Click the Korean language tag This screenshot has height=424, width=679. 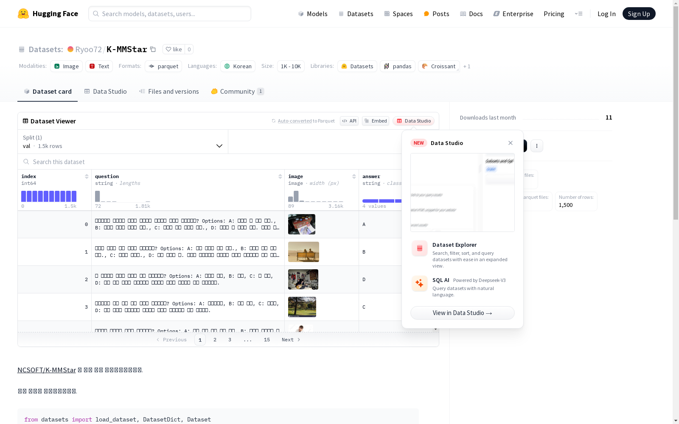coord(238,66)
